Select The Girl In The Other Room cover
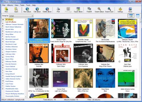The height and width of the screenshot is (102, 142). coord(39,29)
